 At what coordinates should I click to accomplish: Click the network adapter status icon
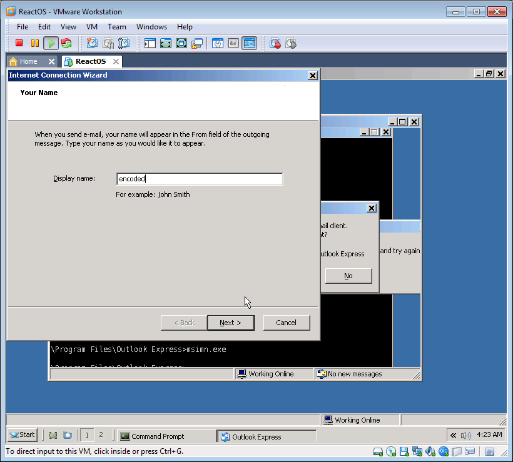pos(417,451)
